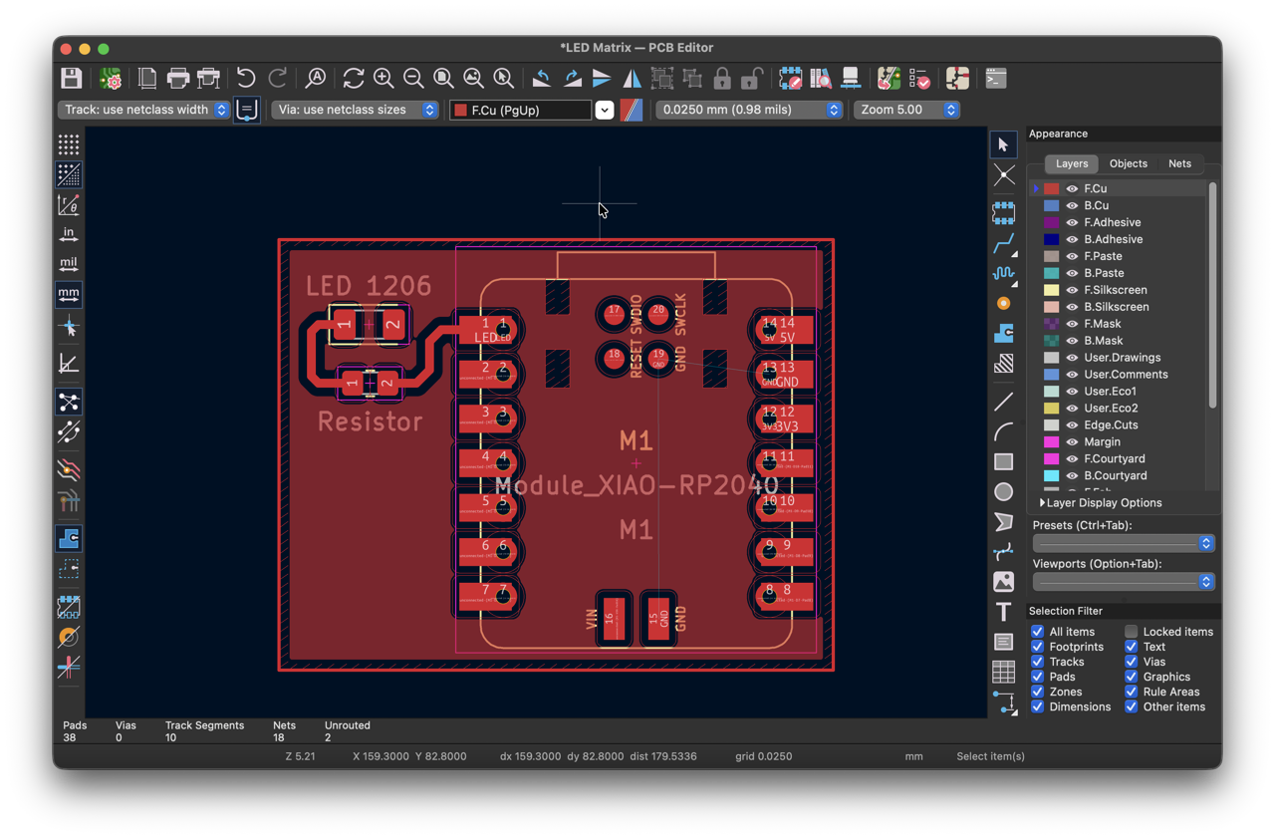The width and height of the screenshot is (1275, 839).
Task: Enable the Locked items filter
Action: coord(1131,632)
